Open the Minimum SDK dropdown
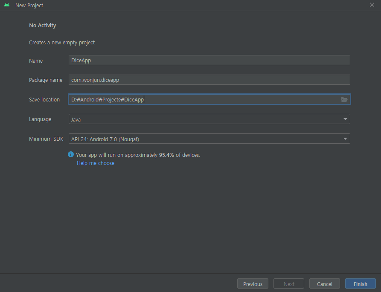The width and height of the screenshot is (381, 292). 345,139
